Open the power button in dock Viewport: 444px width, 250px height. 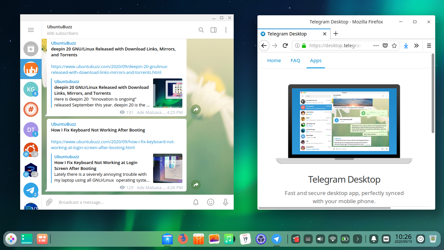pos(421,239)
